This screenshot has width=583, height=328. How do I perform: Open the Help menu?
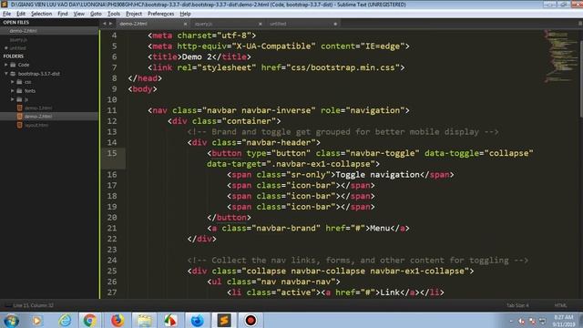pyautogui.click(x=185, y=14)
